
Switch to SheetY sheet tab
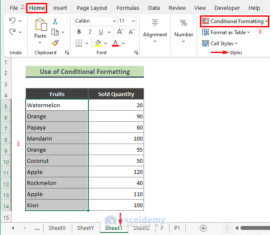pyautogui.click(x=85, y=228)
